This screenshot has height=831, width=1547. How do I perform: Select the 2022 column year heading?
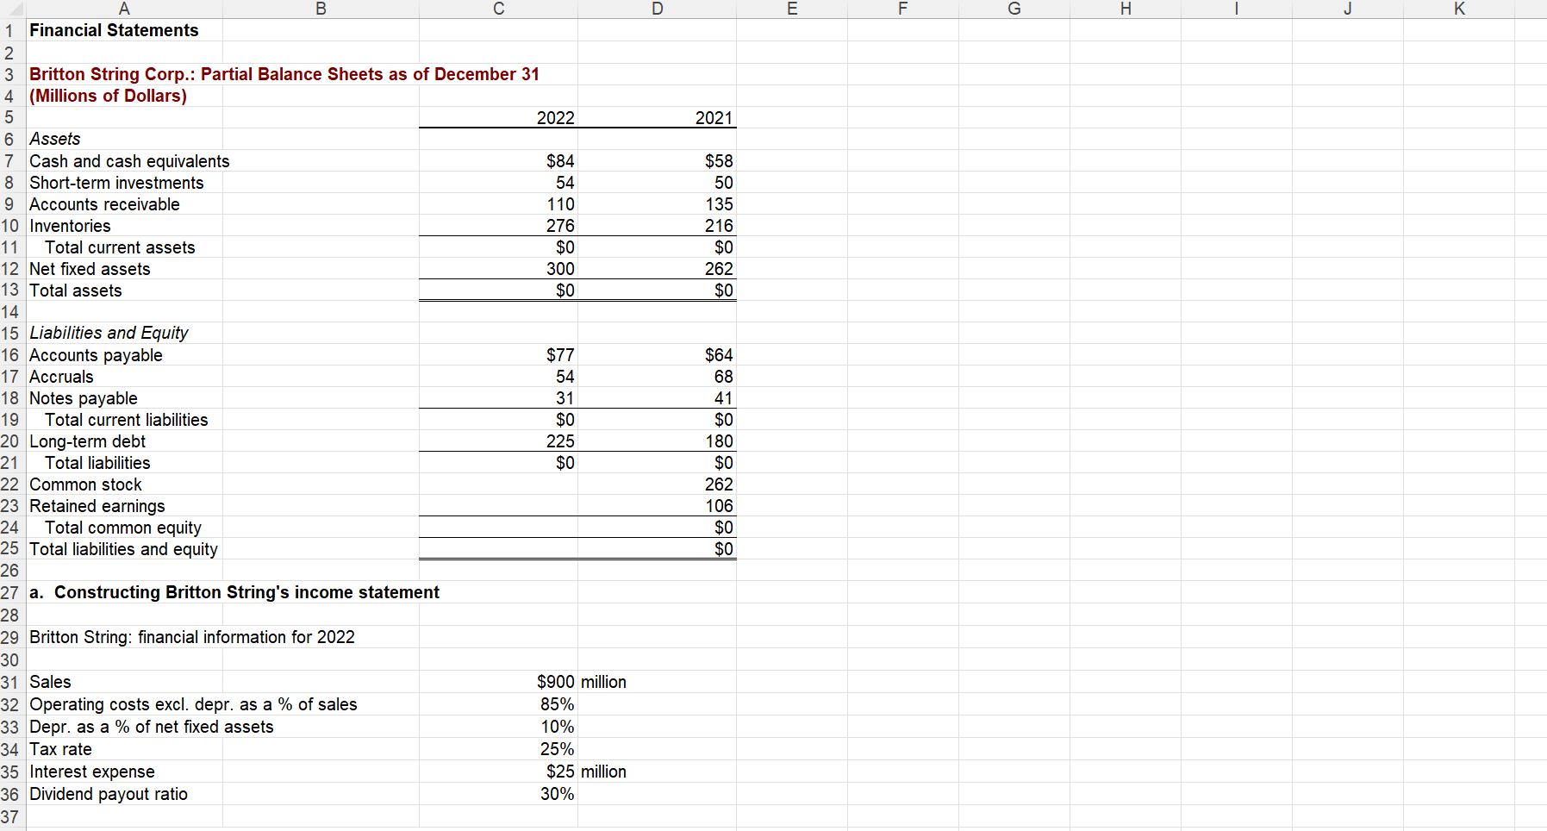tap(555, 118)
